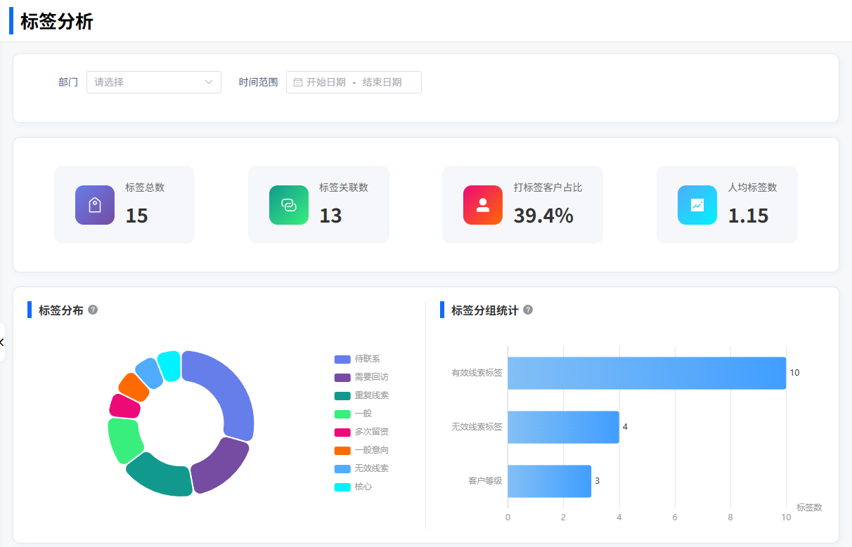This screenshot has width=852, height=547.
Task: Select the 无效线索标签 bar in chart
Action: coord(563,427)
